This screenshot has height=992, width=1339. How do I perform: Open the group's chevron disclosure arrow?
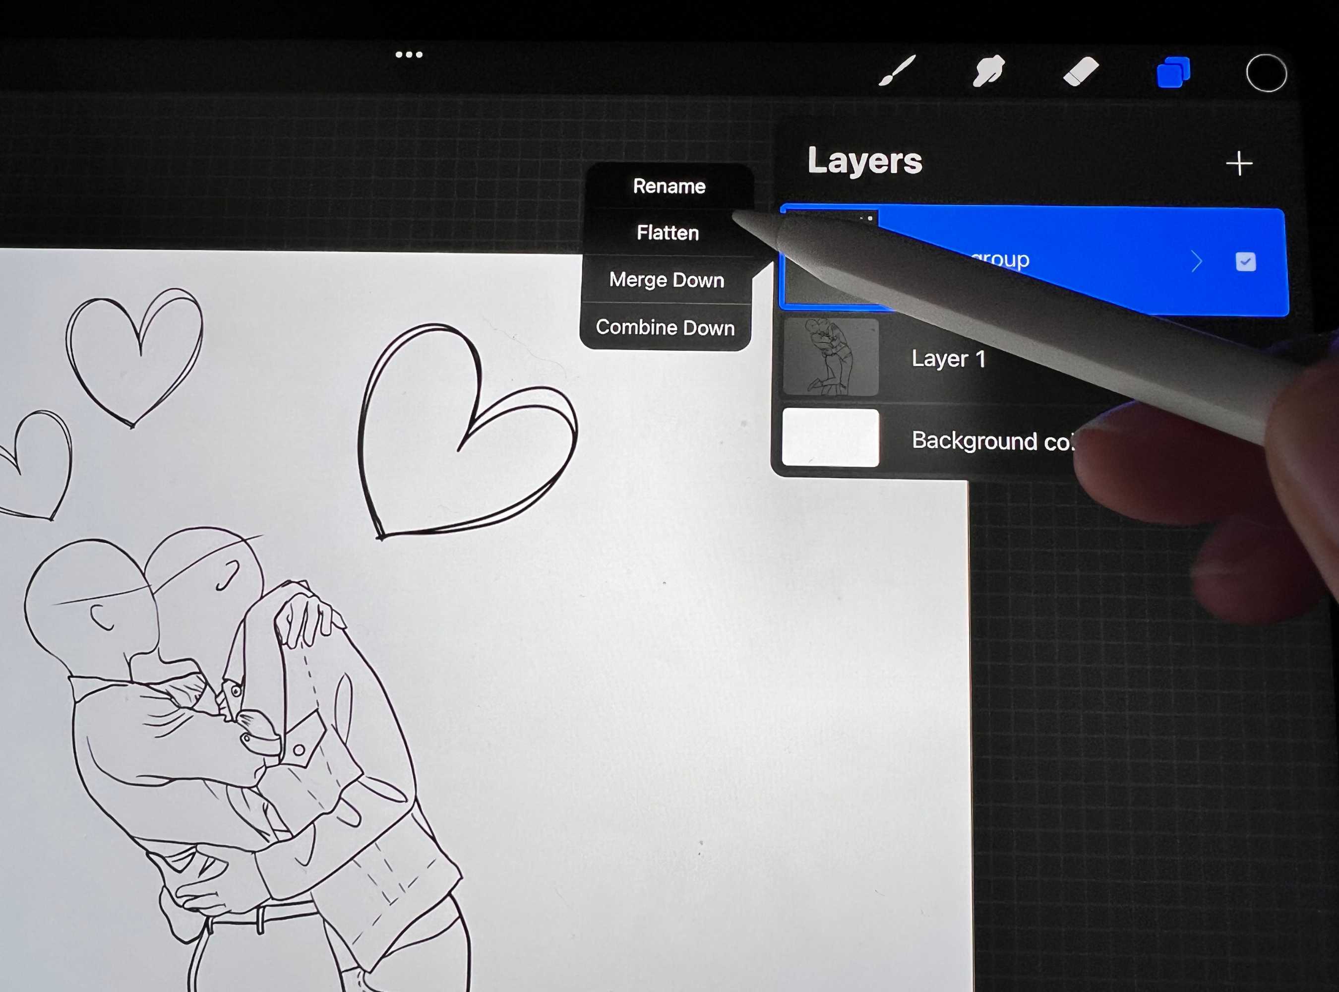tap(1197, 260)
